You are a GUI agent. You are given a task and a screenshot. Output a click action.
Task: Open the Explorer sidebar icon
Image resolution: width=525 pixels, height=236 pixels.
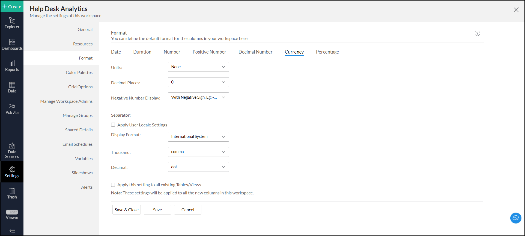12,23
